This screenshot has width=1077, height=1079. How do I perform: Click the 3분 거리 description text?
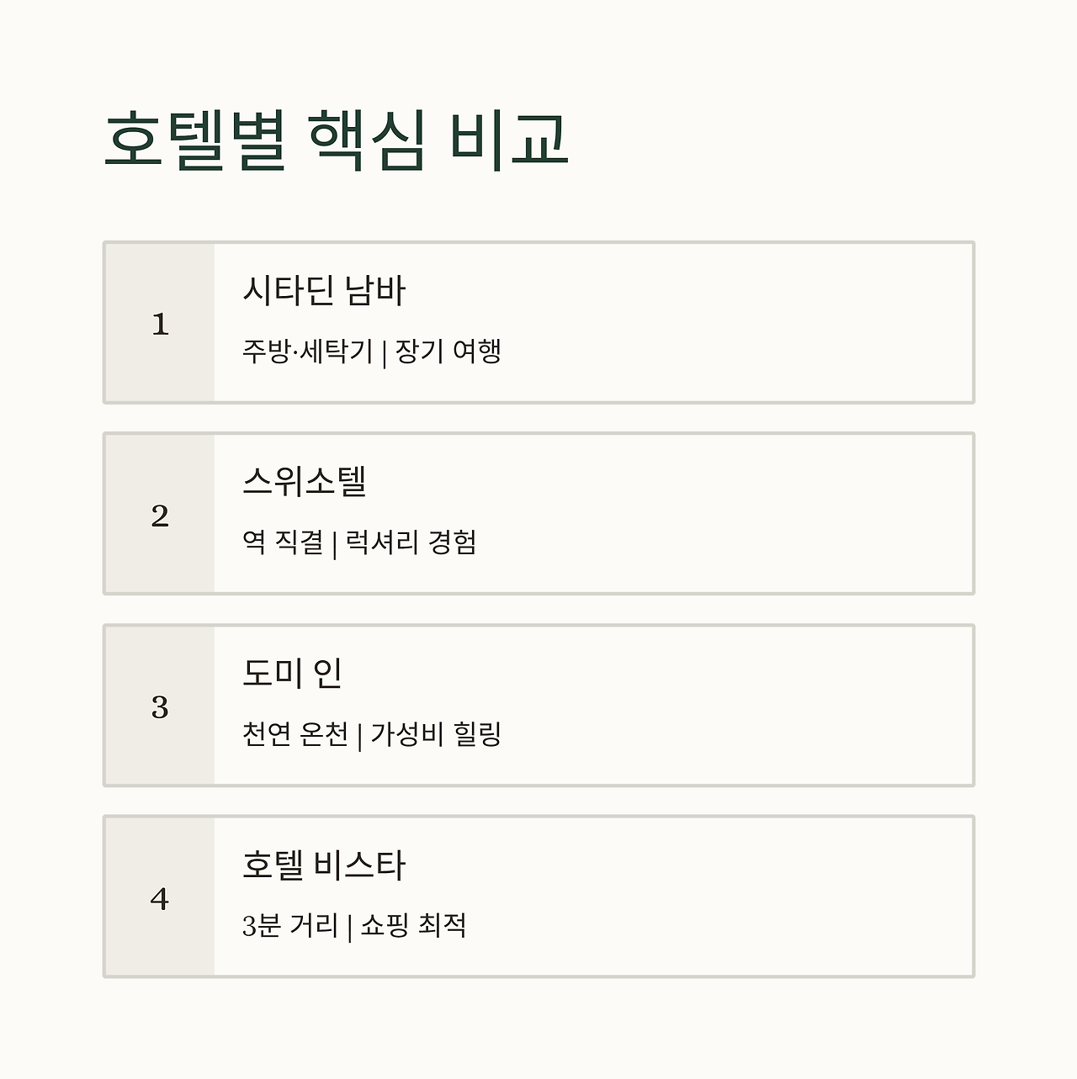pos(289,926)
